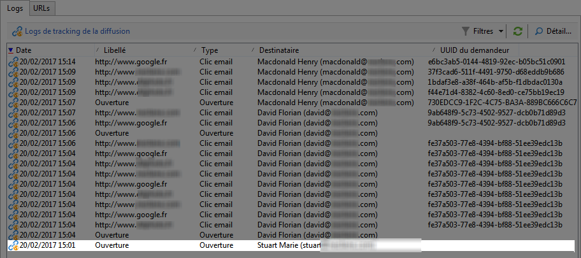Image resolution: width=581 pixels, height=258 pixels.
Task: Click the row icon of David Florian 15:07 entry
Action: [13, 113]
